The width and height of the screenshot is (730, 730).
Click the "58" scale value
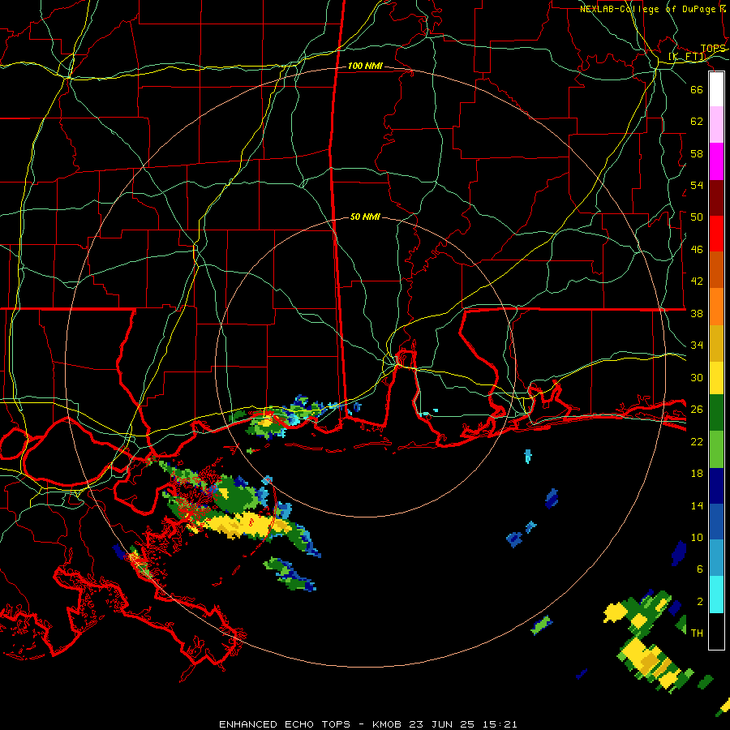pyautogui.click(x=697, y=153)
